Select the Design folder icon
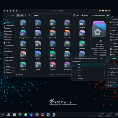The width and height of the screenshot is (118, 118). click(x=68, y=23)
